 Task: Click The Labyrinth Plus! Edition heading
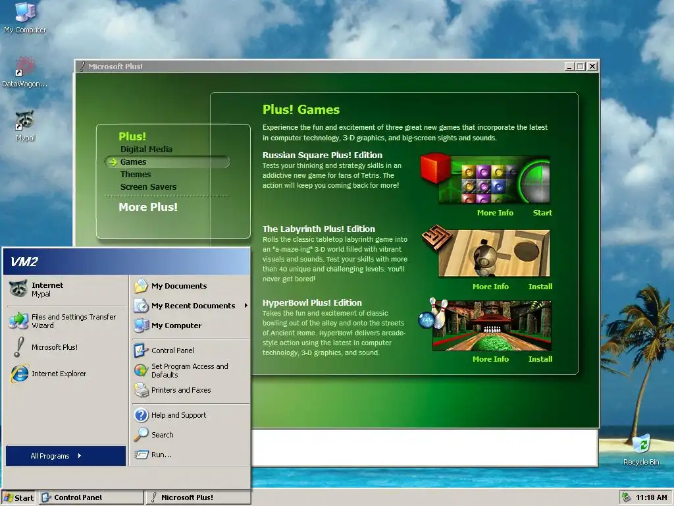click(x=319, y=229)
